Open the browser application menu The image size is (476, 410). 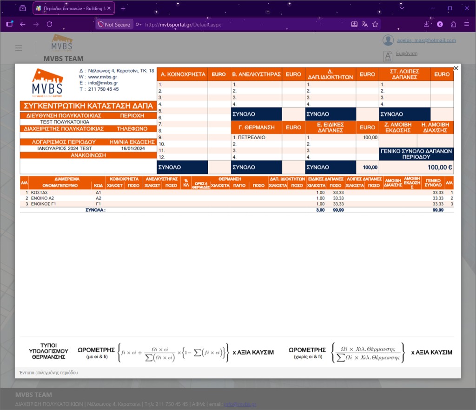pyautogui.click(x=467, y=24)
